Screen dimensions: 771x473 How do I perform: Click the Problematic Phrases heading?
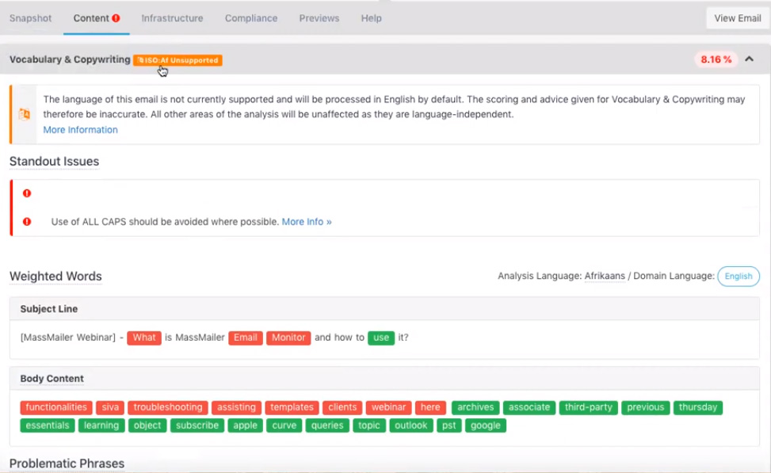tap(67, 463)
